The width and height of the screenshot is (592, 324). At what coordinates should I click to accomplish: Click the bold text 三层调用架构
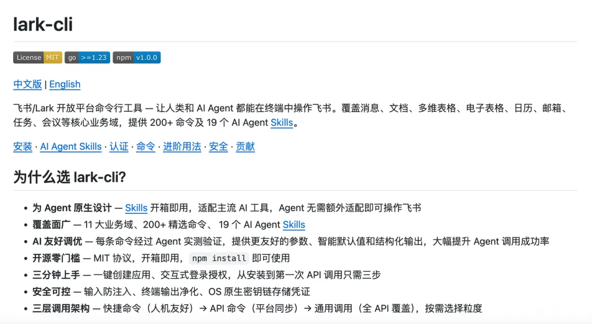61,309
